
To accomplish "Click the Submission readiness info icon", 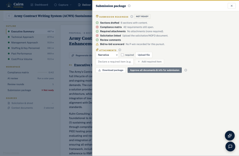I will coord(132,16).
